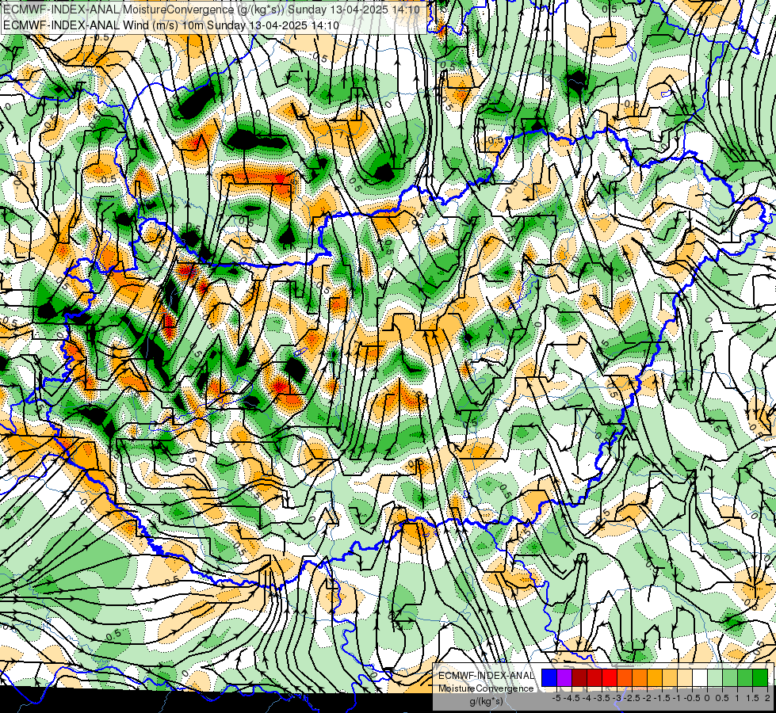Click the '-2.5' tick label on the legend scale

(x=632, y=698)
